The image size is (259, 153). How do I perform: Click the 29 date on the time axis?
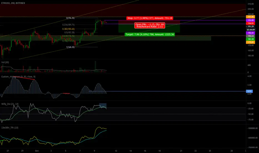click(22, 151)
